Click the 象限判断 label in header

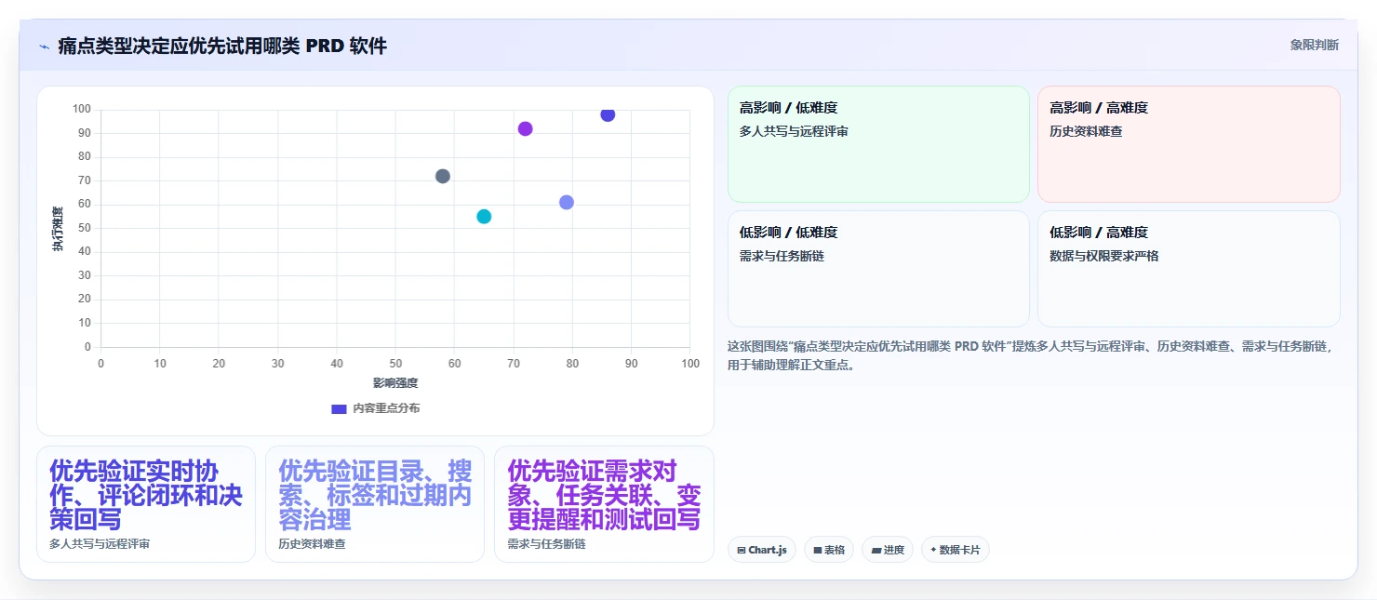(1314, 45)
